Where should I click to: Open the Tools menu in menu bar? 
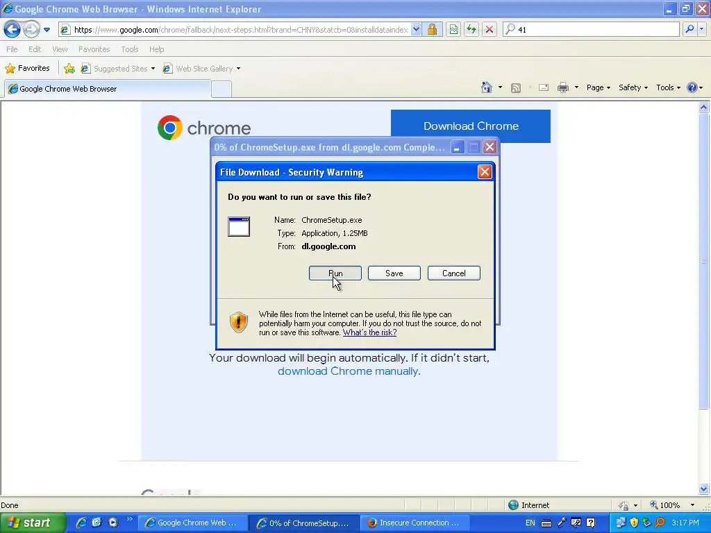(x=130, y=49)
